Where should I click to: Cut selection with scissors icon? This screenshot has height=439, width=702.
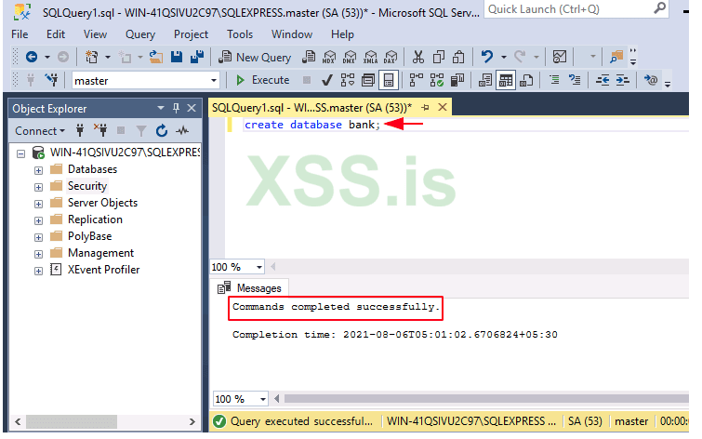[418, 57]
